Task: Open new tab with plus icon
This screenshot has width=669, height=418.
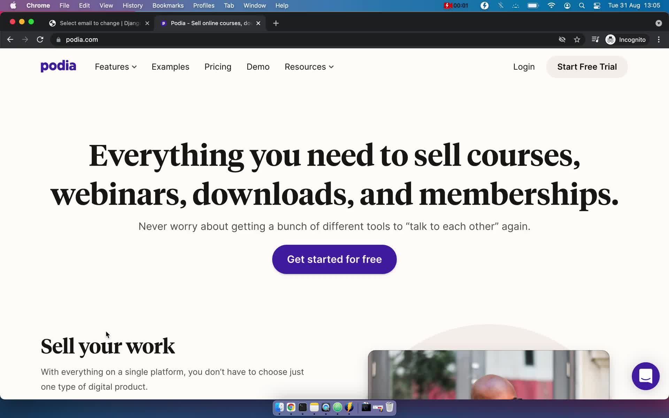Action: click(x=276, y=23)
